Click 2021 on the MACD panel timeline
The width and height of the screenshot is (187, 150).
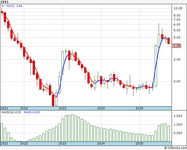coord(4,143)
